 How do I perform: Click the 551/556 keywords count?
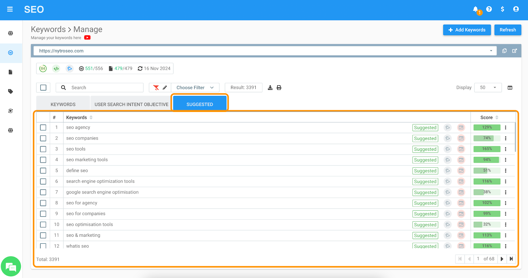pos(91,69)
